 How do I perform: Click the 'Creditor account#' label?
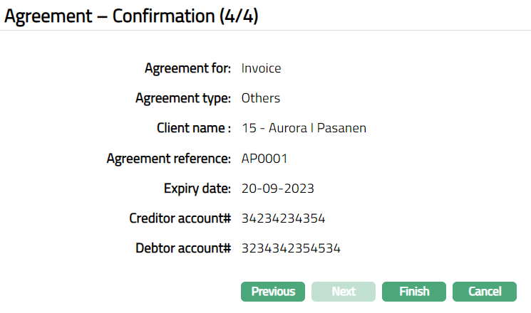click(x=180, y=218)
